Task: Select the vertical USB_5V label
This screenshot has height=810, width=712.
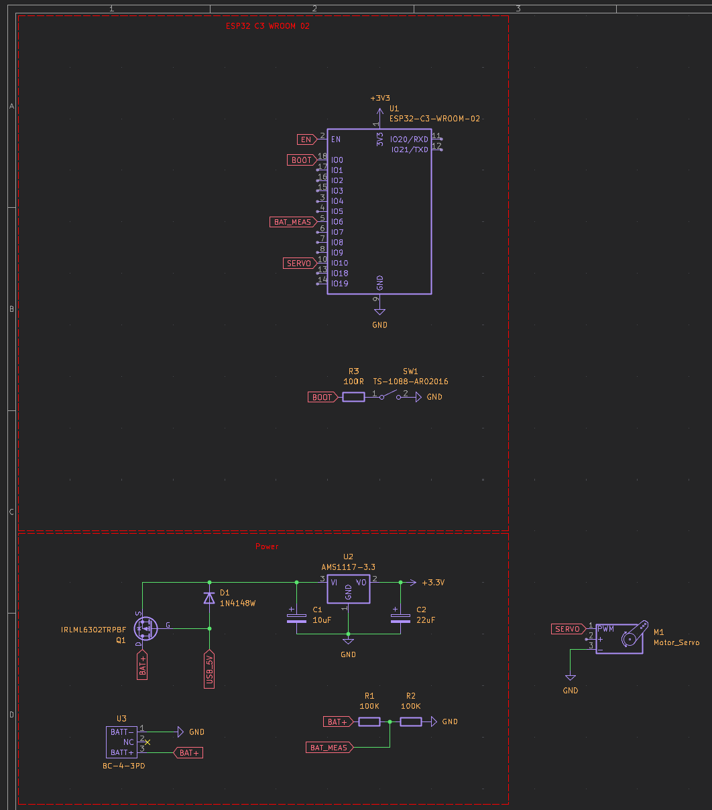Action: [x=209, y=669]
